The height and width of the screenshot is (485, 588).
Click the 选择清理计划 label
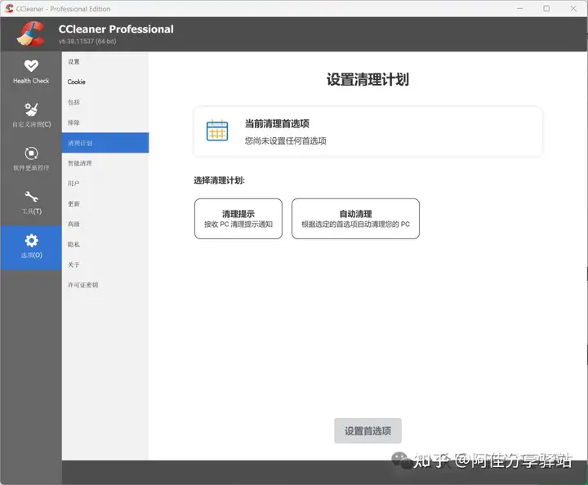(x=220, y=180)
